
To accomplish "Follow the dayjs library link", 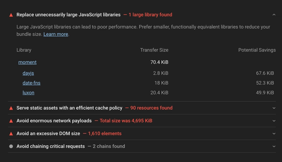I will point(28,73).
